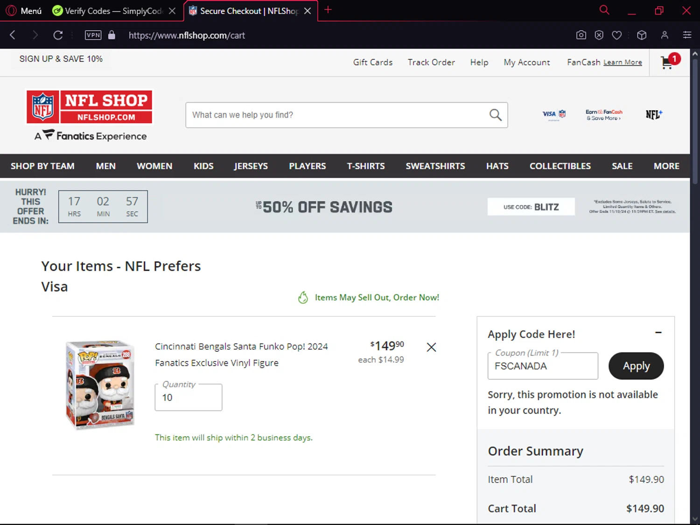The image size is (700, 525).
Task: Click the 50% OFF SAVINGS banner
Action: tap(324, 207)
